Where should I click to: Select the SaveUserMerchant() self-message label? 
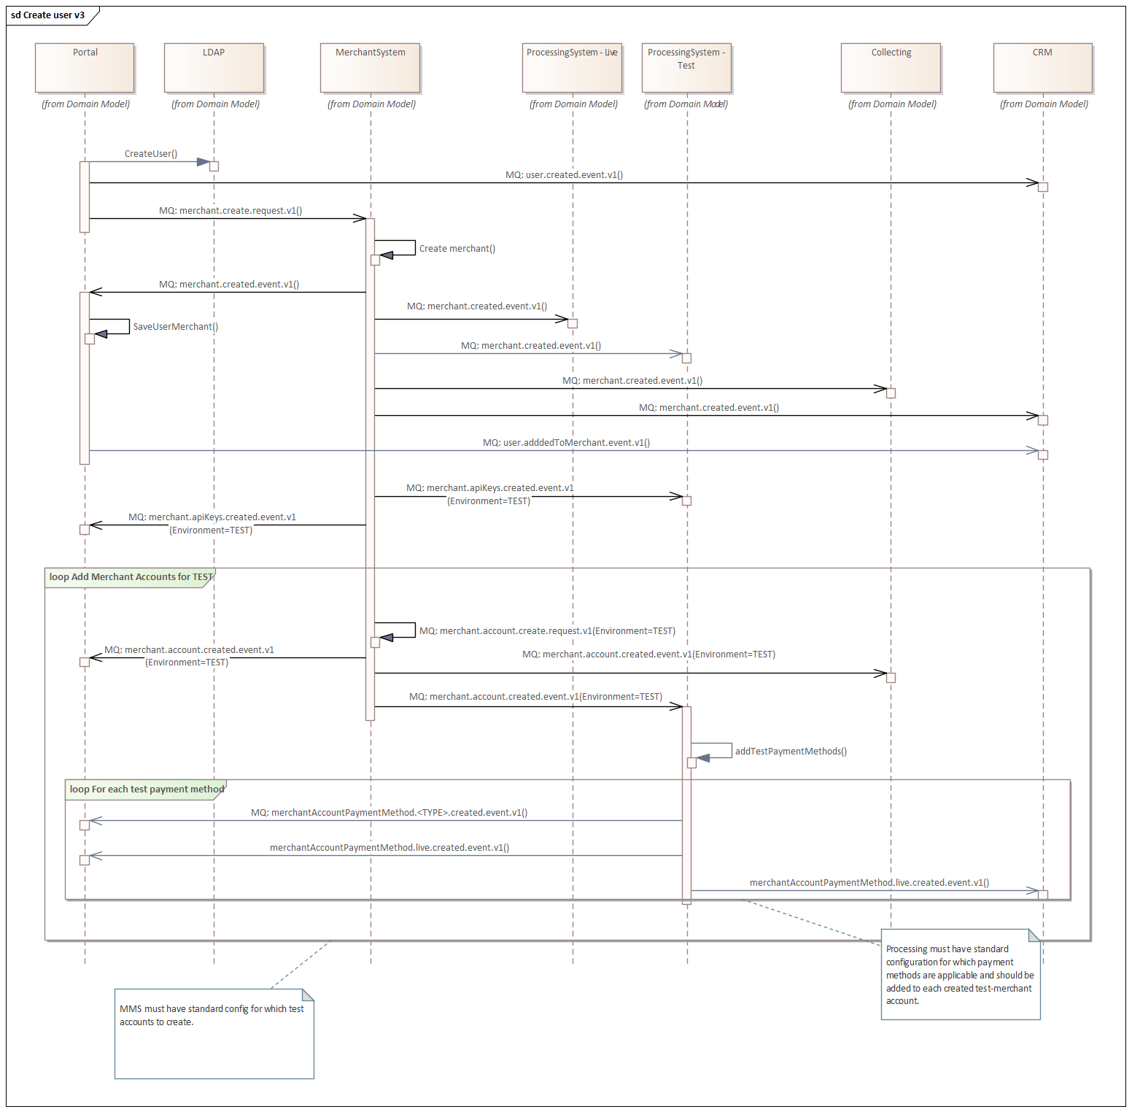pyautogui.click(x=175, y=327)
